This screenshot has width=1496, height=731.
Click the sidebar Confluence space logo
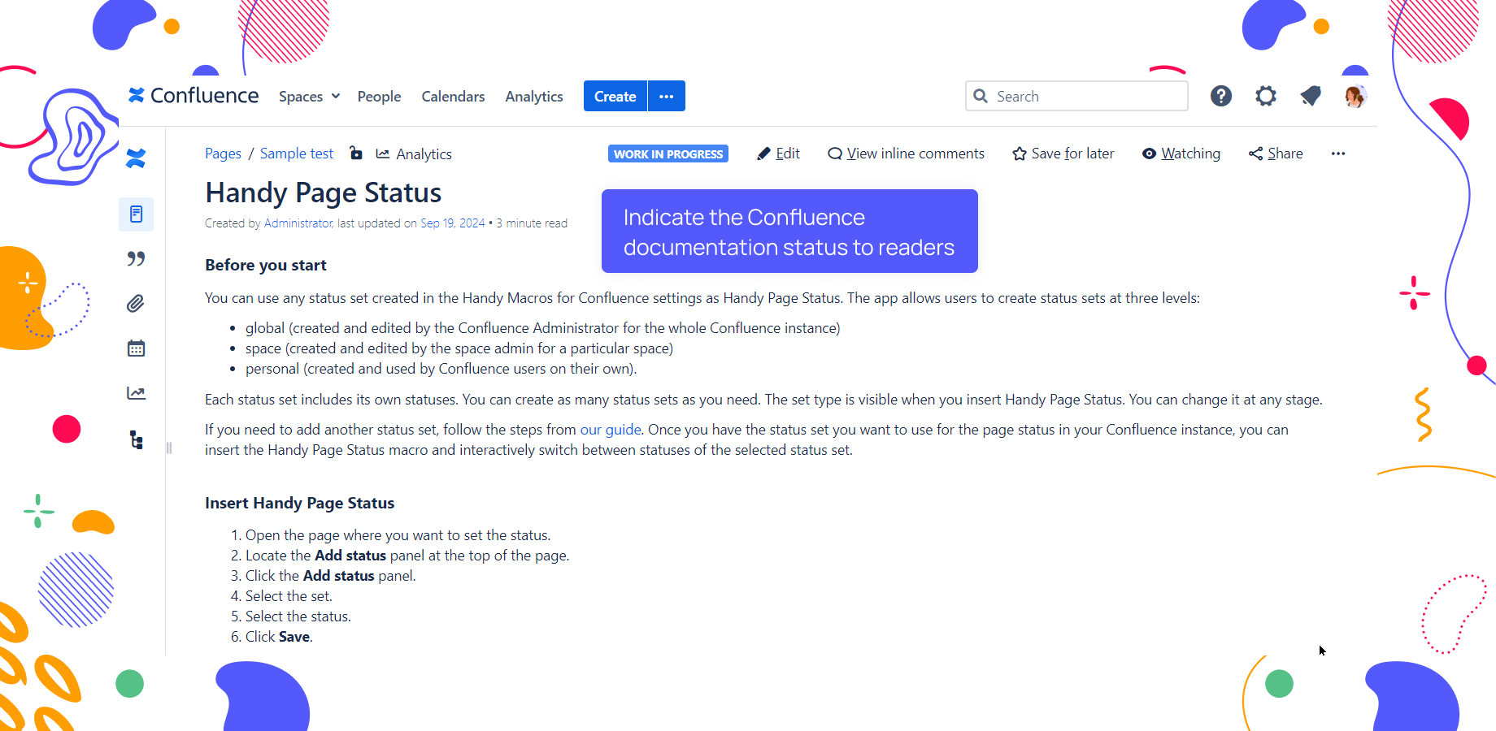[136, 158]
